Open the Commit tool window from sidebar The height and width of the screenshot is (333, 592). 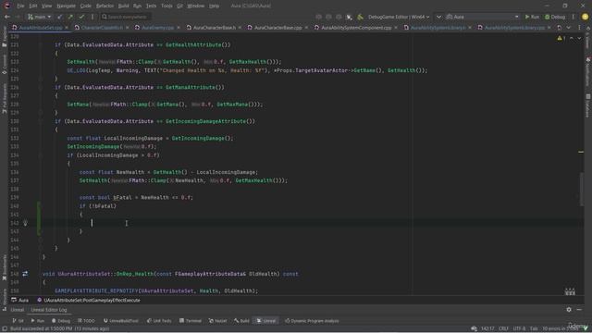click(x=5, y=64)
